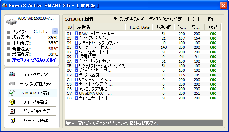Click the question mark バージョン情報 icon
The height and width of the screenshot is (132, 229).
click(x=12, y=120)
